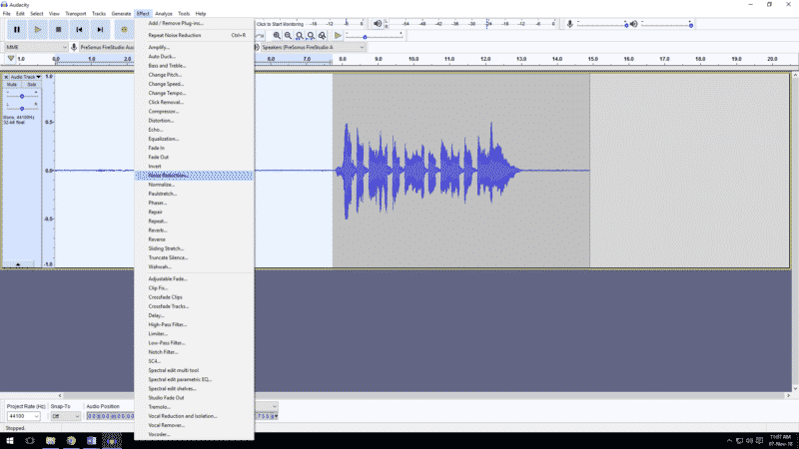Open the Analyze menu
Image resolution: width=799 pixels, height=449 pixels.
[x=164, y=13]
